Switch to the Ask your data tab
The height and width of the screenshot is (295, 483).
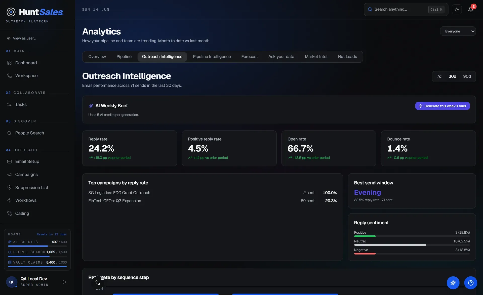pos(281,57)
